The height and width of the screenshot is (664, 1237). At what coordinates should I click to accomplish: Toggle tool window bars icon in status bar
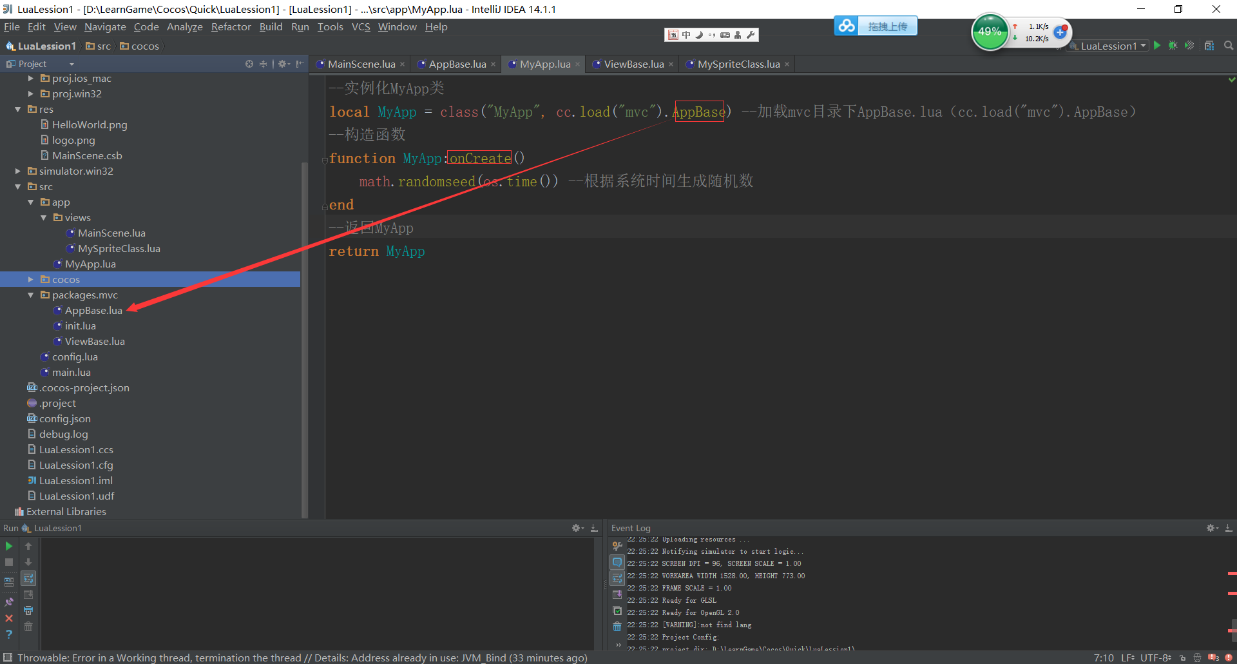click(8, 658)
